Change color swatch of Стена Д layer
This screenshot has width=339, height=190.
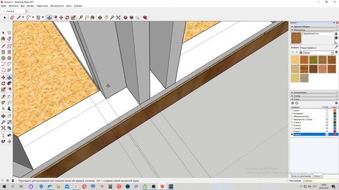pyautogui.click(x=335, y=134)
